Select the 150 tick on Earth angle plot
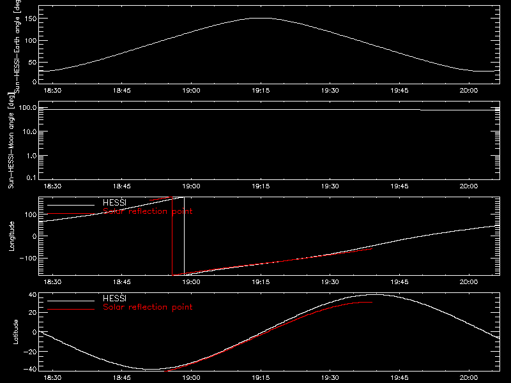Image resolution: width=511 pixels, height=383 pixels. click(x=31, y=19)
